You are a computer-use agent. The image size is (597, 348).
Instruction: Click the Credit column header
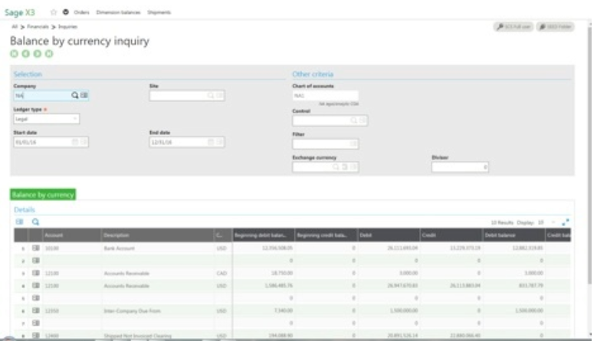pos(451,235)
